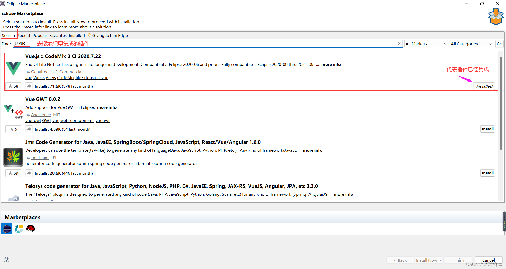
Task: Favorite Vue GWT via 5 star button
Action: [x=13, y=129]
